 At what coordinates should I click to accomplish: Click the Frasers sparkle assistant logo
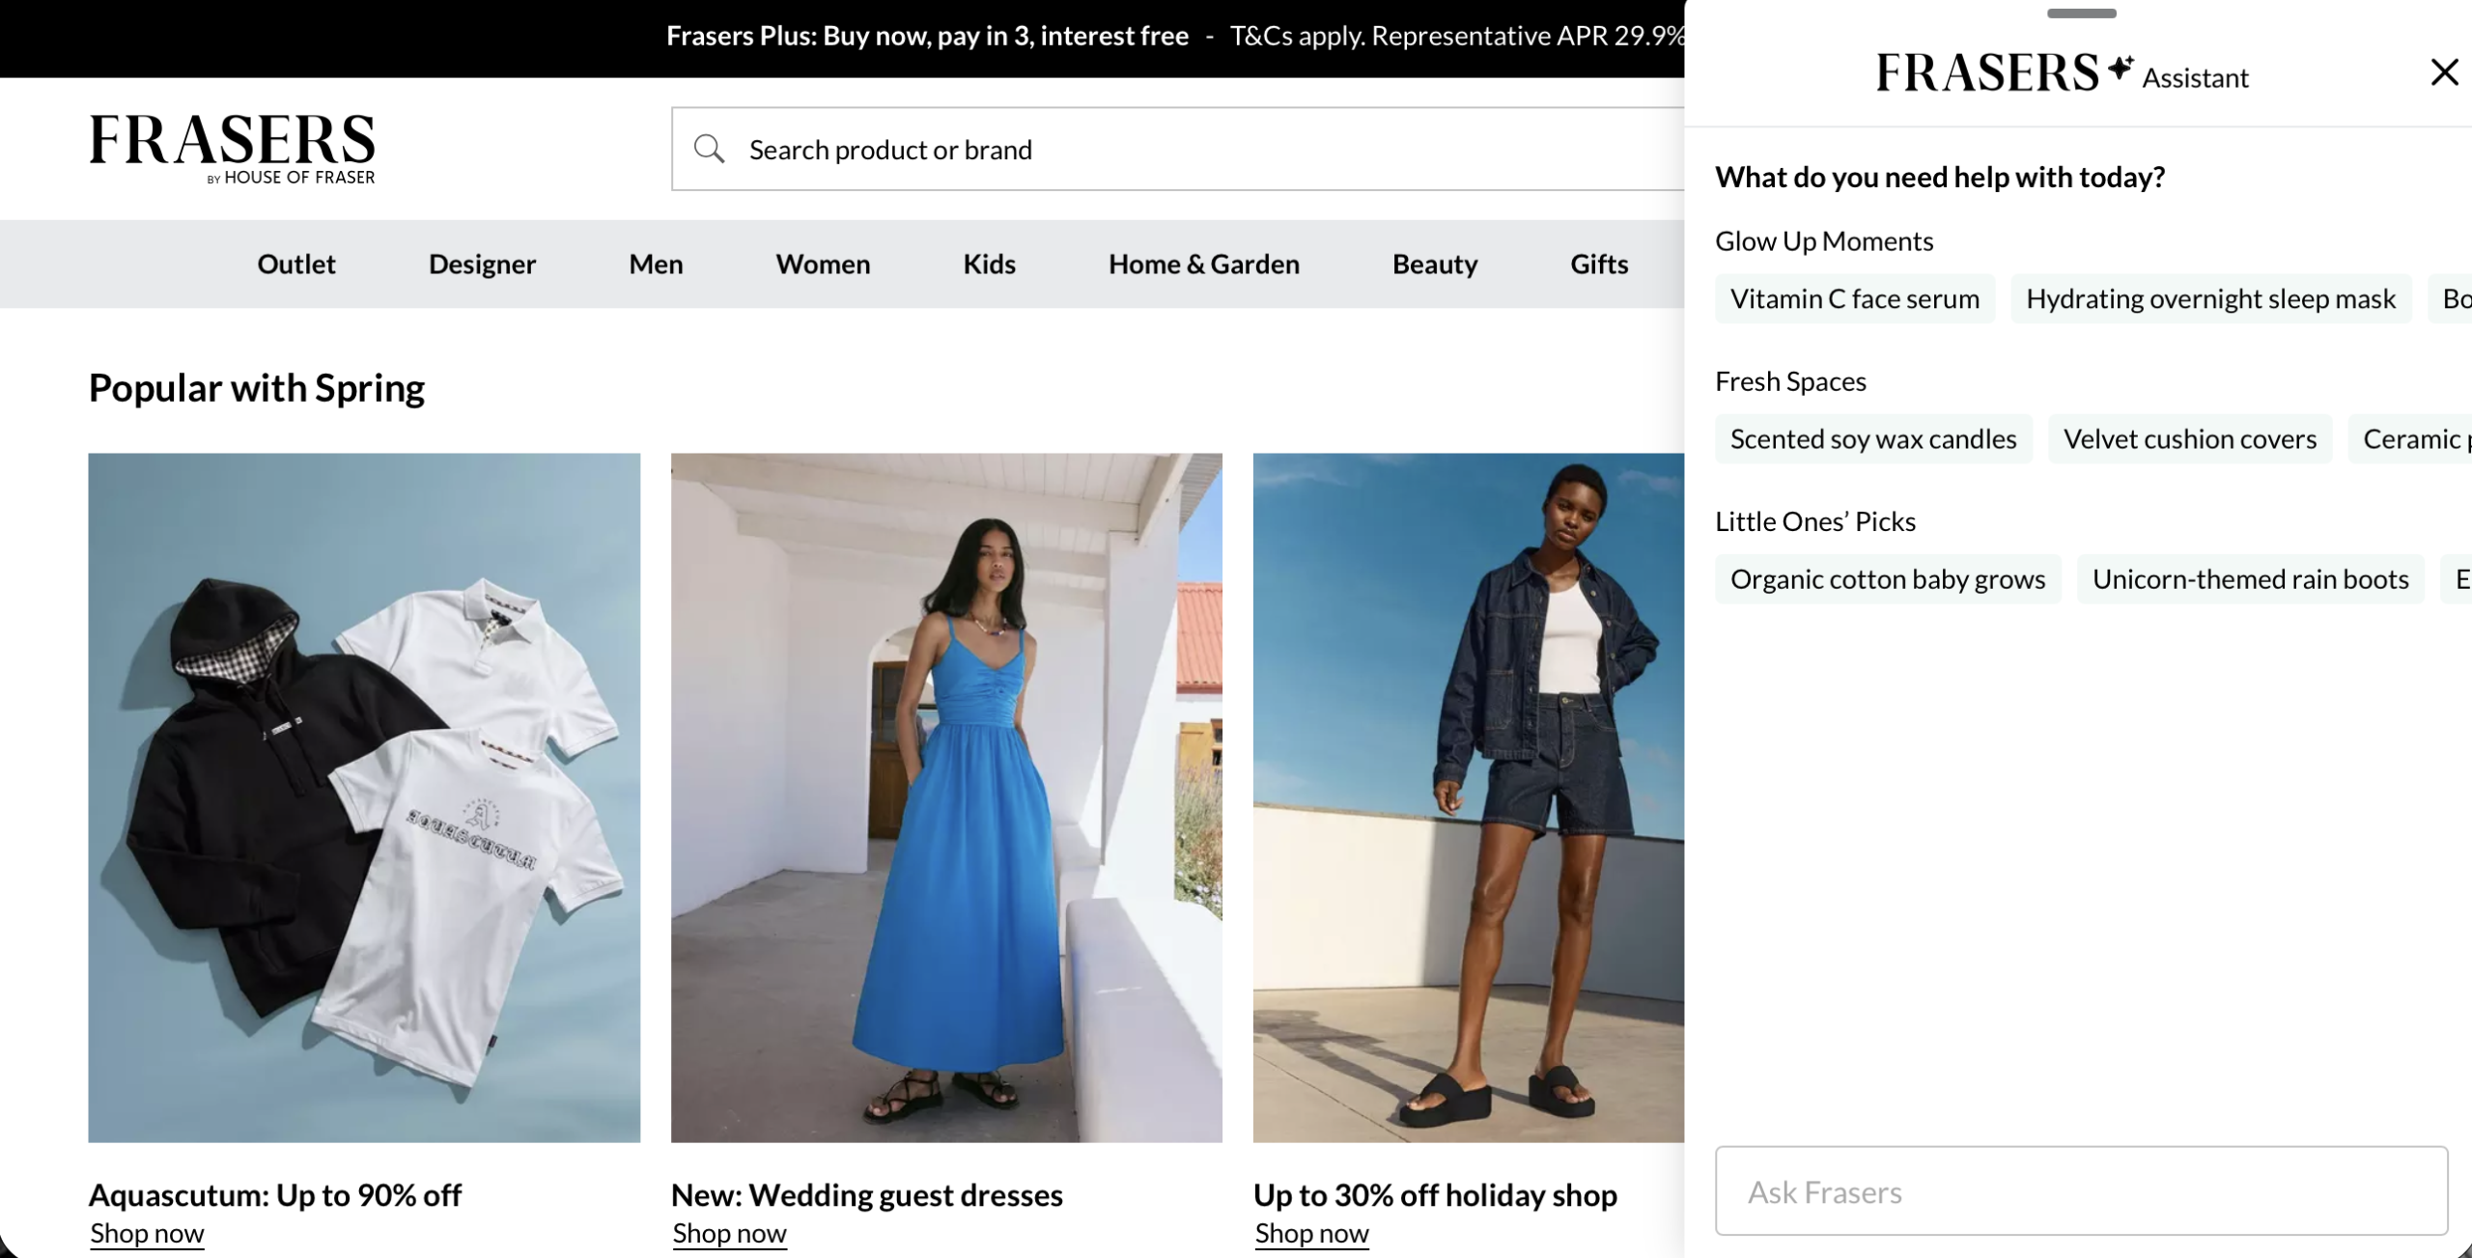(2061, 73)
